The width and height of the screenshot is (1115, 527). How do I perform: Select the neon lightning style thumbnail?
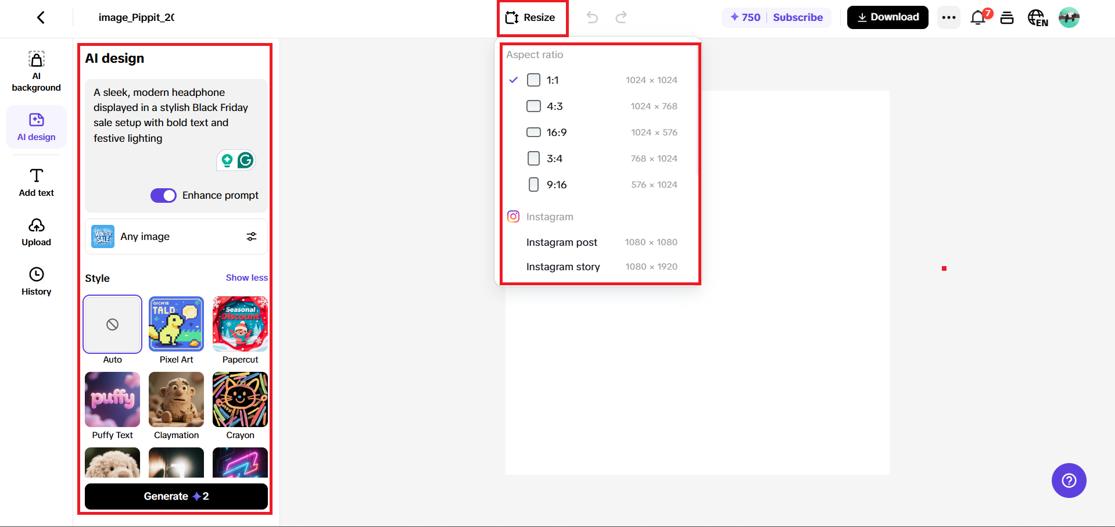click(x=240, y=463)
